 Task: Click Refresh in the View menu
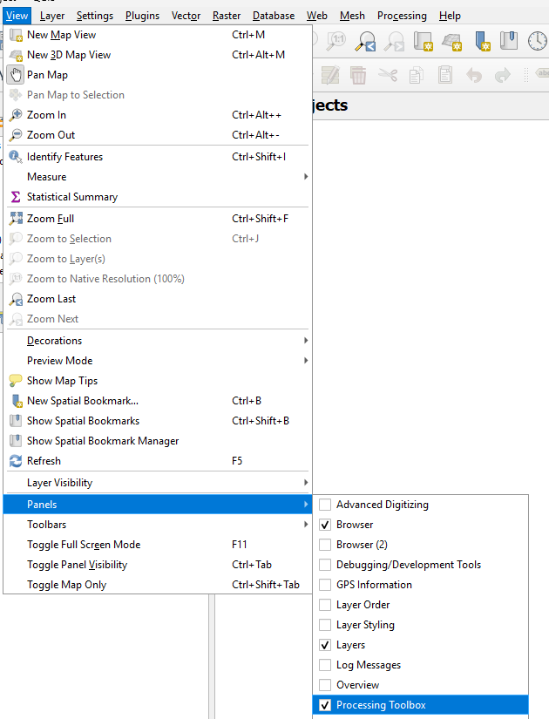pos(44,461)
